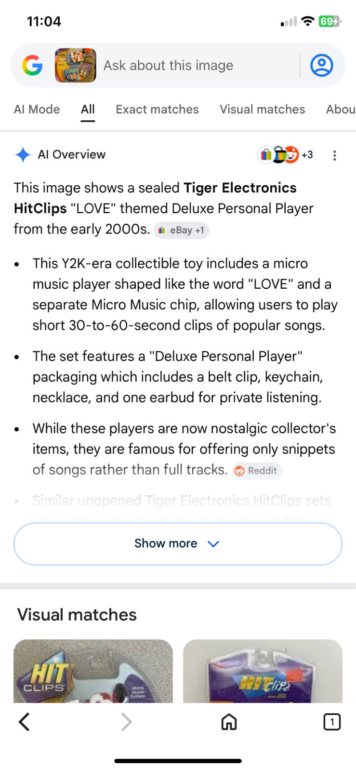Tap the searched image thumbnail in search bar
The width and height of the screenshot is (356, 770).
click(76, 65)
